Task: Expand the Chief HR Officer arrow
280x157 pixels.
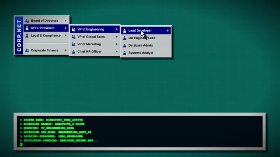Action: [117, 52]
